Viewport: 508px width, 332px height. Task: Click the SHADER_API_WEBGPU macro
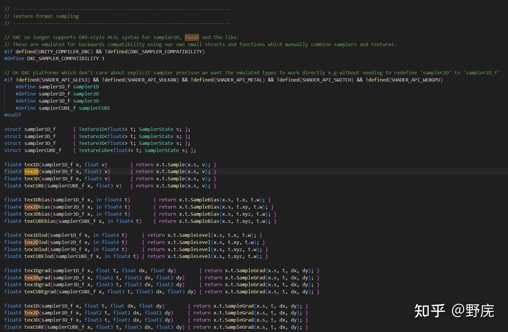point(415,80)
